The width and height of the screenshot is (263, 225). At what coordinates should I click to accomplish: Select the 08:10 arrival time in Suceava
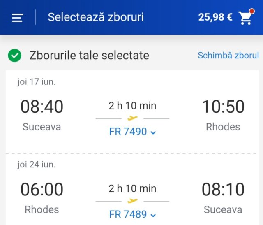[x=223, y=190]
